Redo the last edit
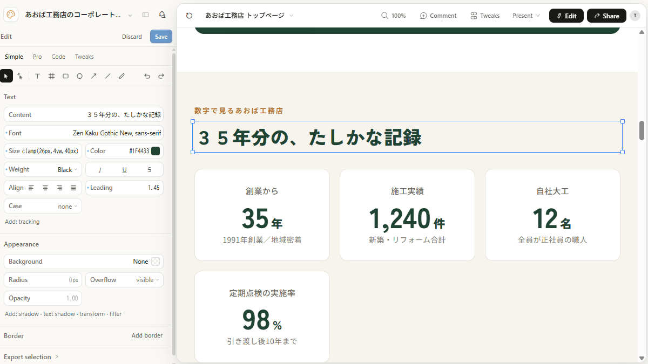648x364 pixels. [161, 76]
